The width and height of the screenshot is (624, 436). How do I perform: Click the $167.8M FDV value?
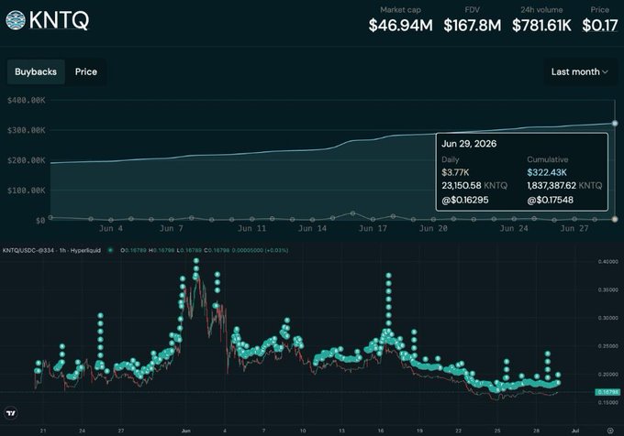[473, 26]
